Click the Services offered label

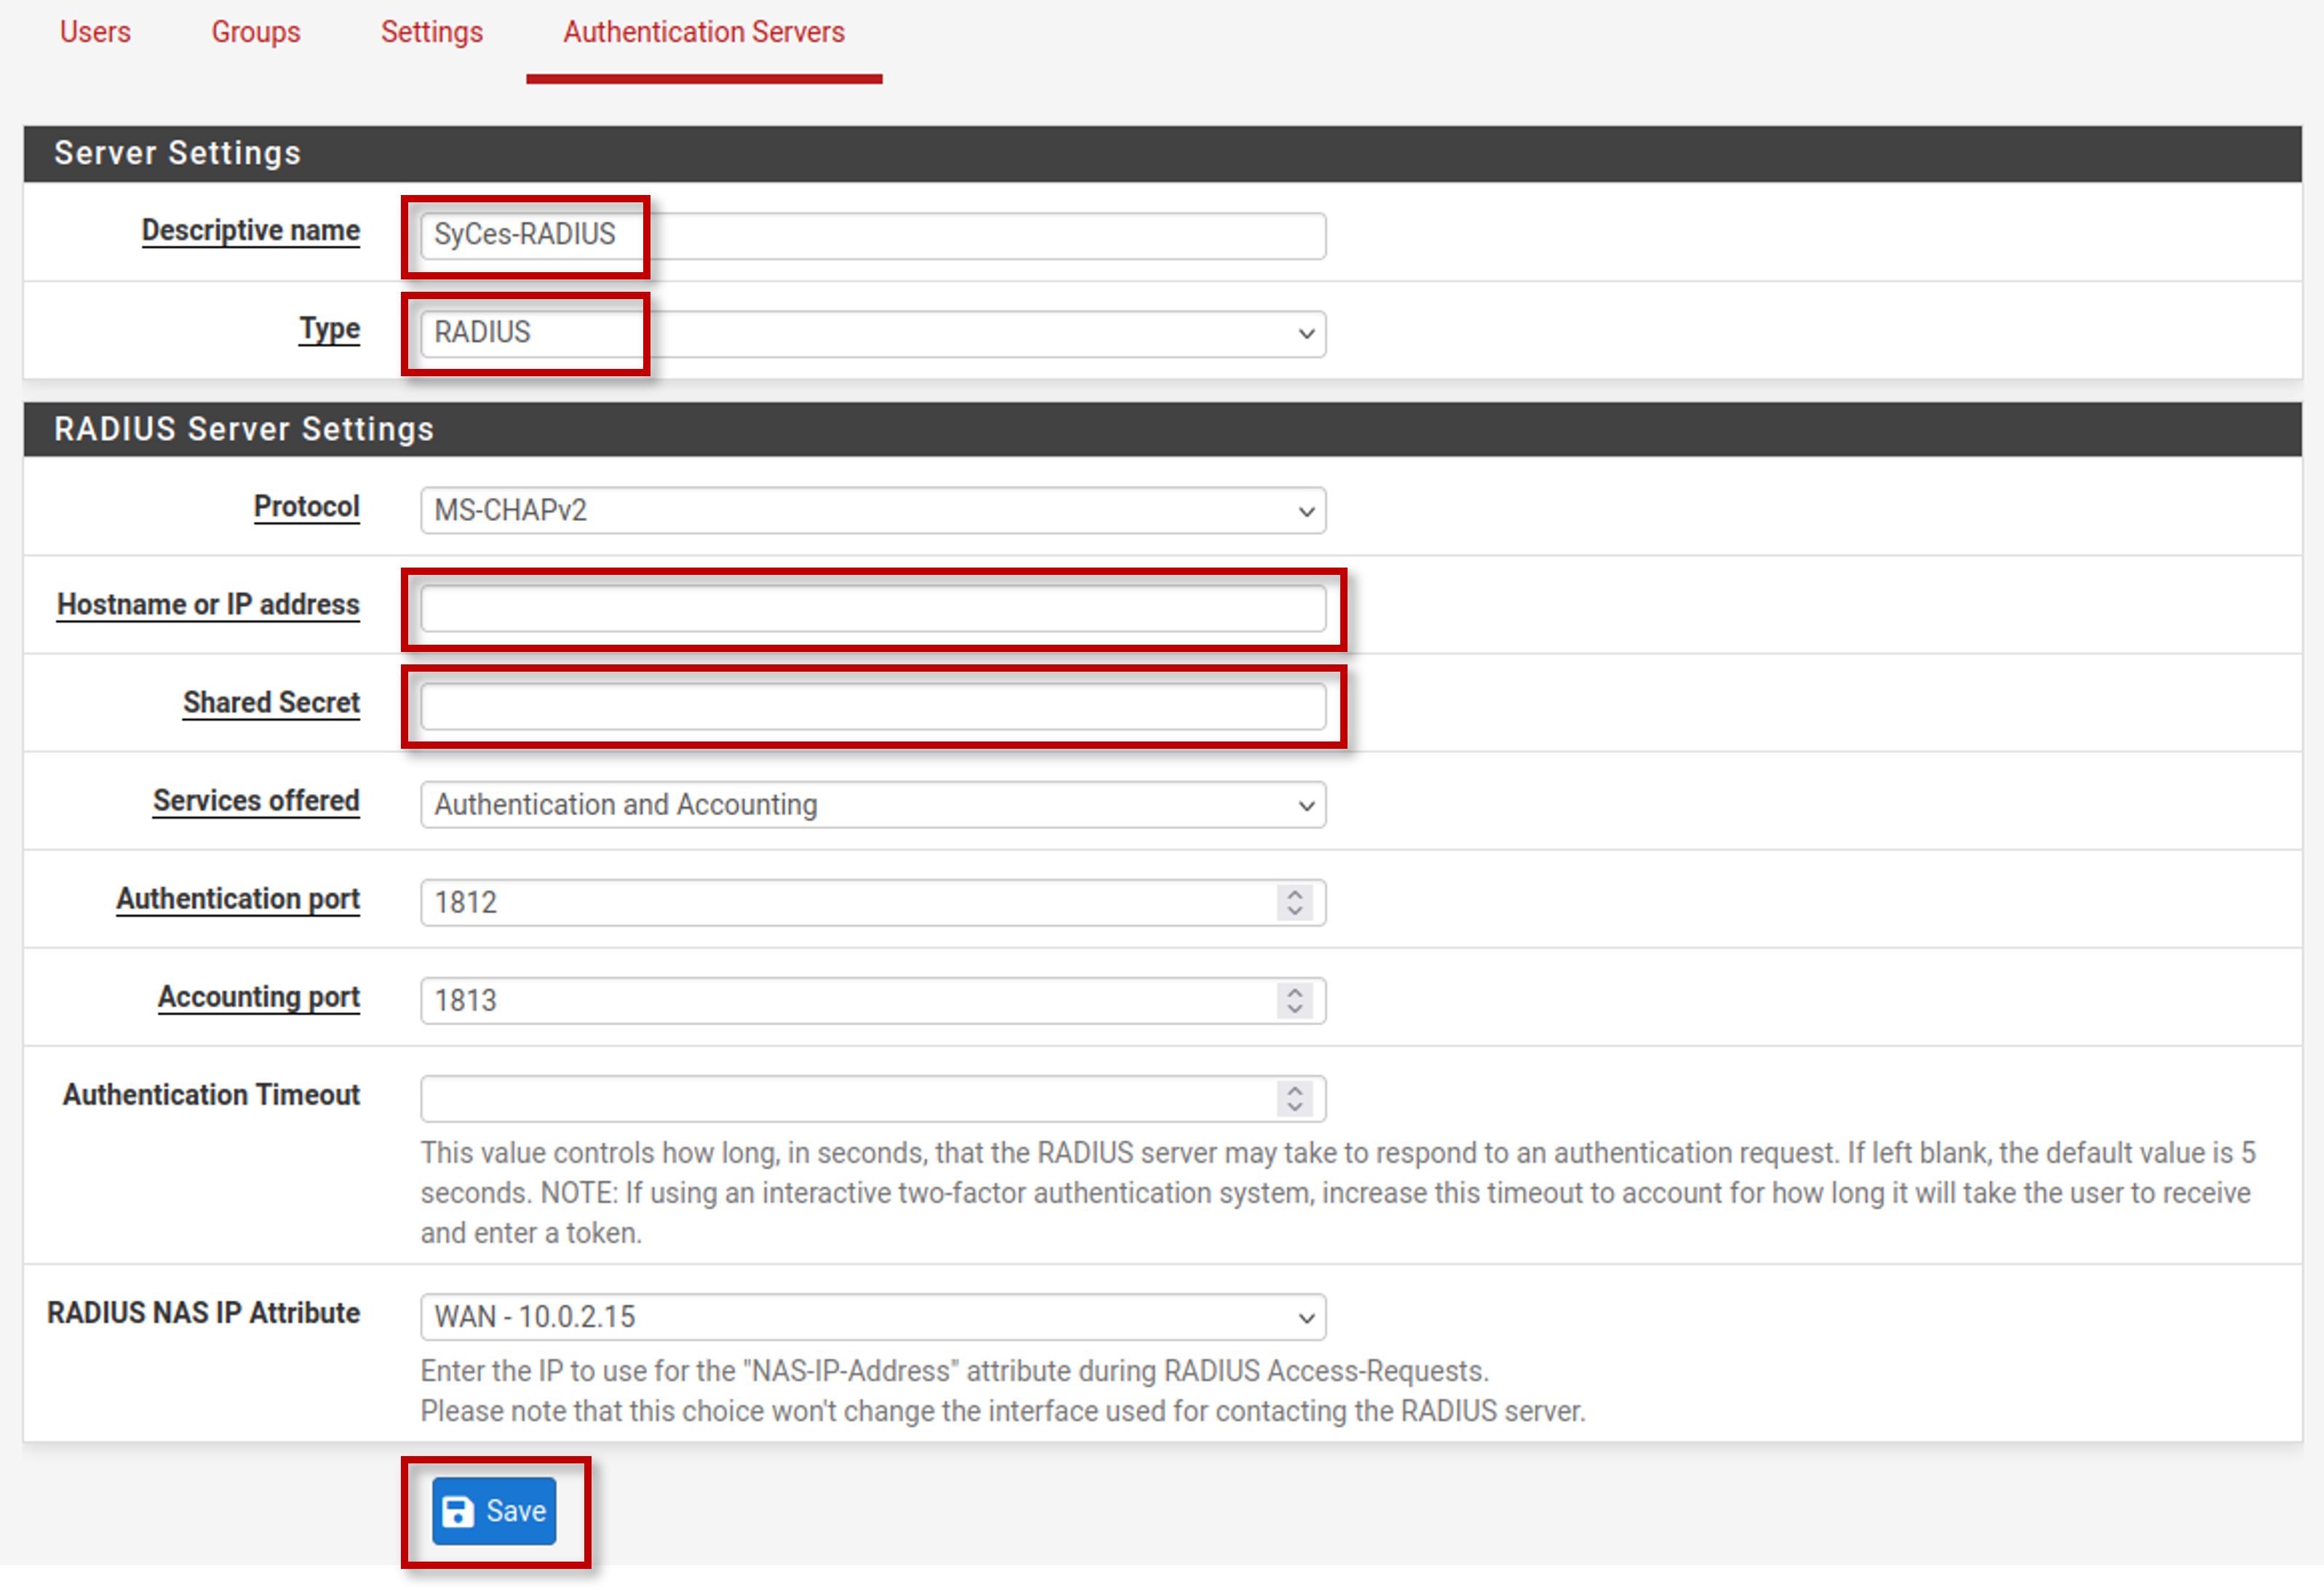click(256, 800)
